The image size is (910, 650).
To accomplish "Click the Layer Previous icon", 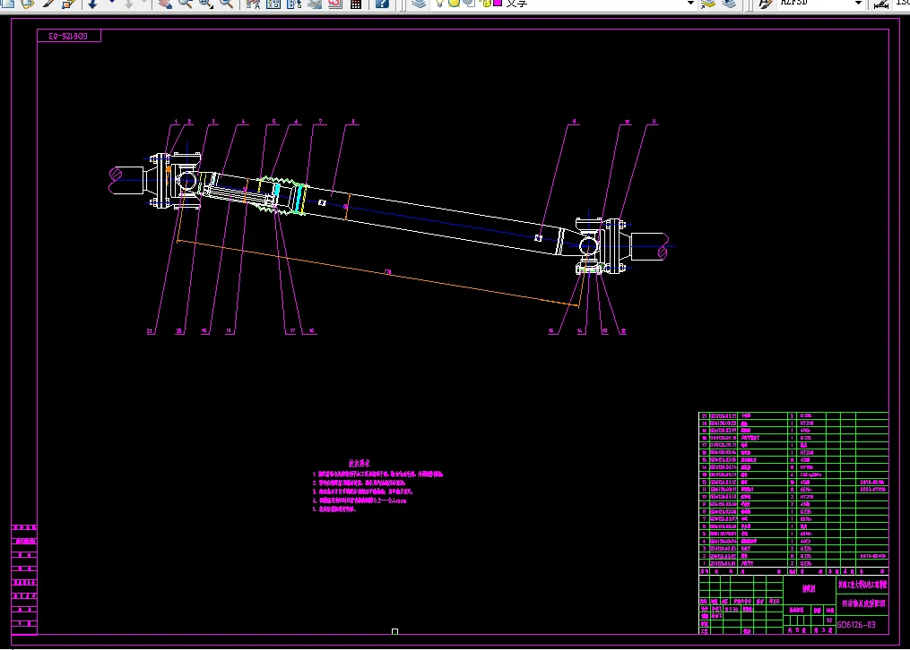I will (x=730, y=4).
